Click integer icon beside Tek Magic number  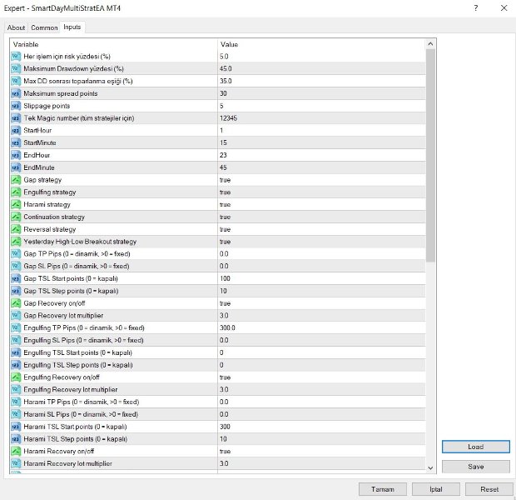(16, 118)
